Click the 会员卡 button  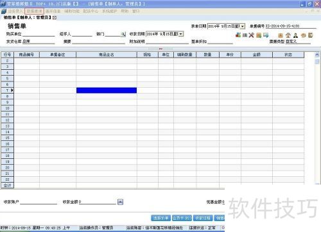(182, 218)
